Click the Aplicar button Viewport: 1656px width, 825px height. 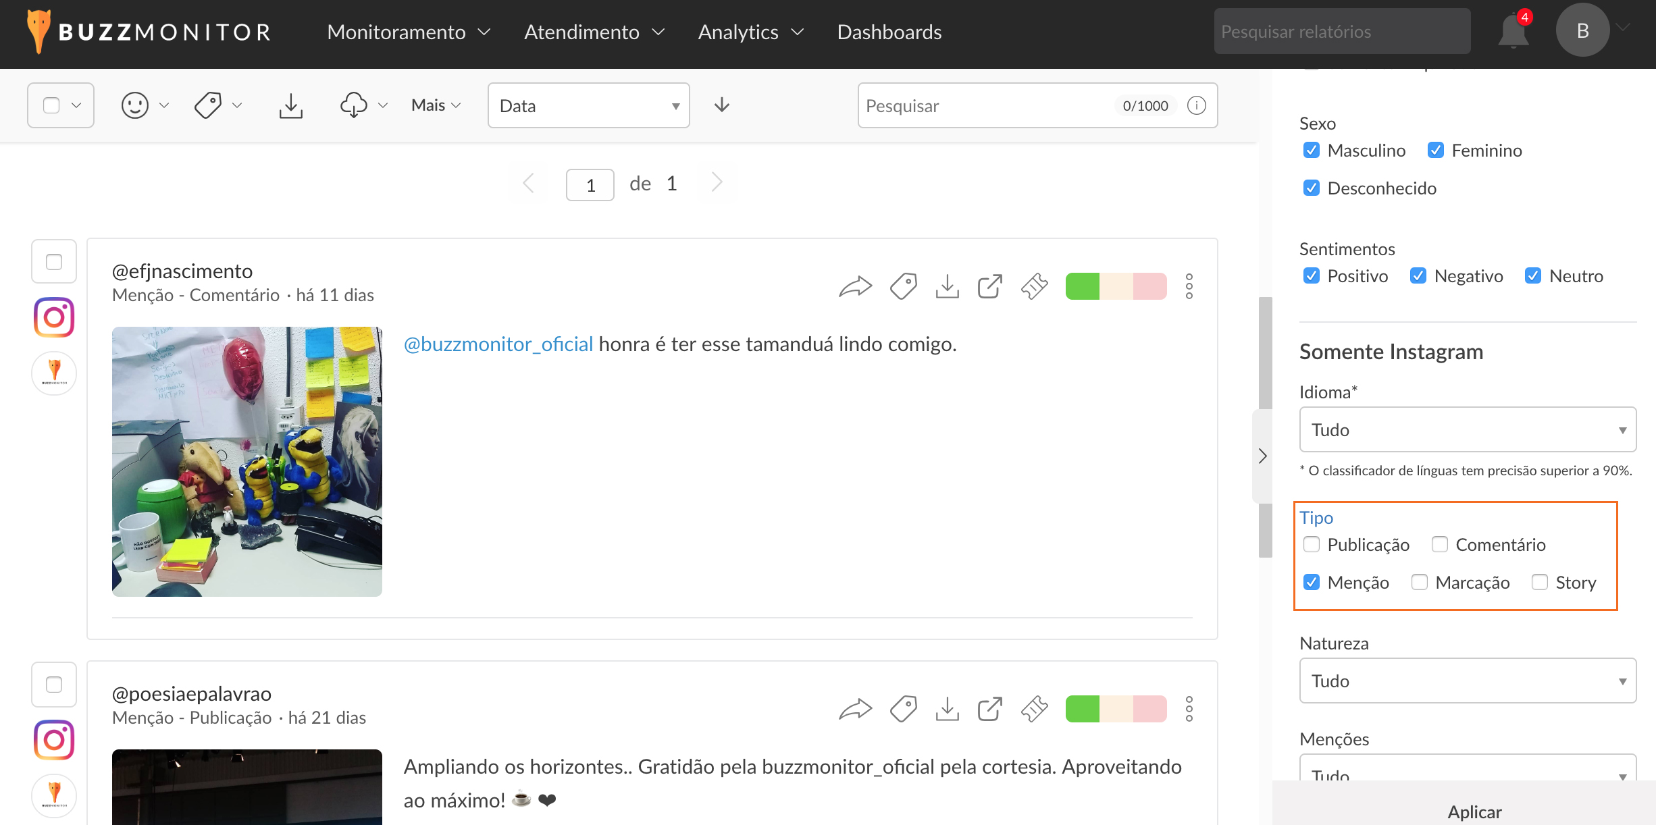pyautogui.click(x=1474, y=811)
